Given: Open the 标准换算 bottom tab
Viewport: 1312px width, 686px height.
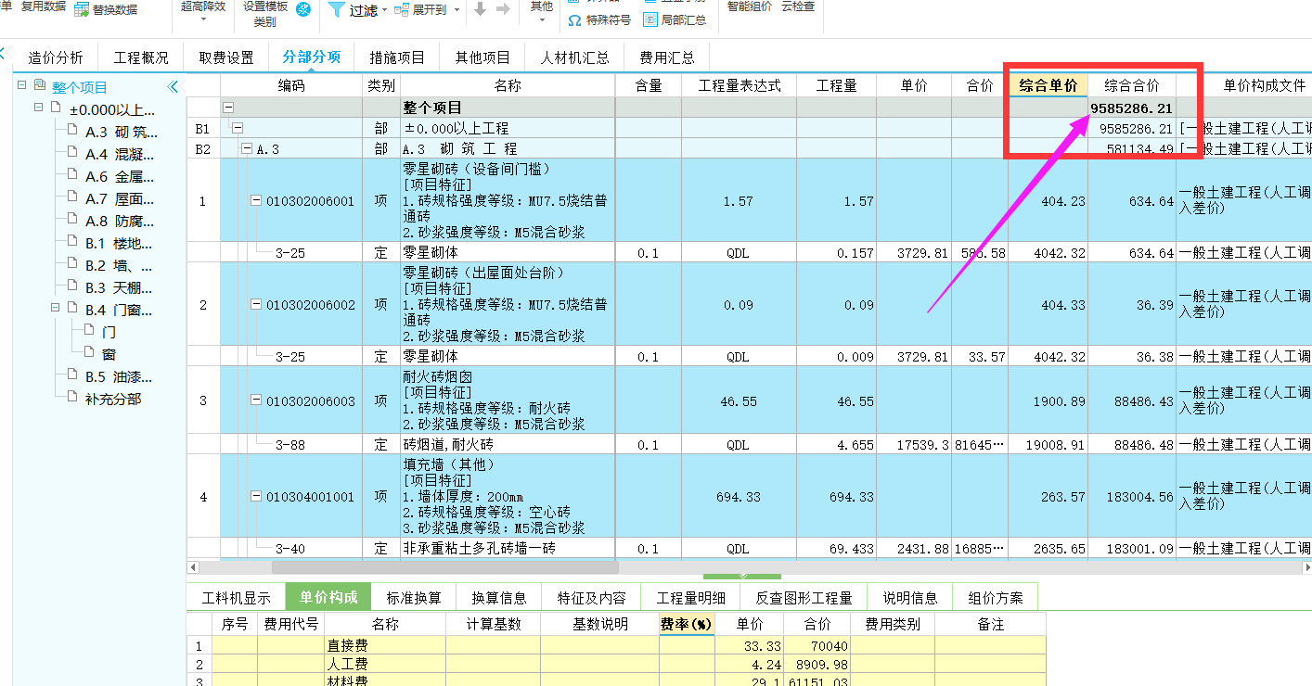Looking at the screenshot, I should [x=414, y=598].
